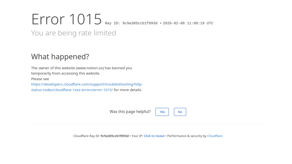Reveal your IP with Click to reveal

click(x=154, y=136)
